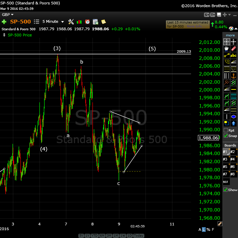The height and width of the screenshot is (238, 238).
Task: Select the boxed crosshair pointer tool
Action: [226, 42]
